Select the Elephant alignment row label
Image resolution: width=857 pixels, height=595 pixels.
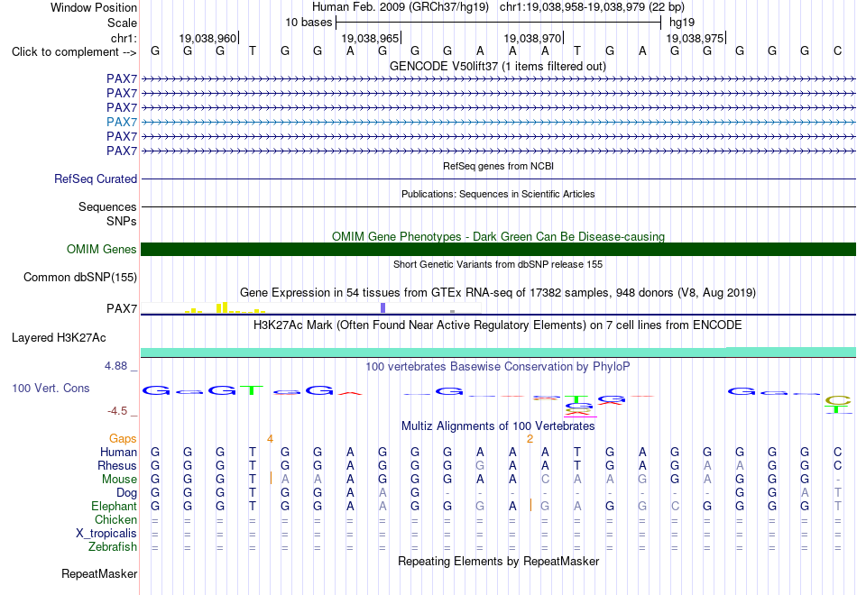115,506
